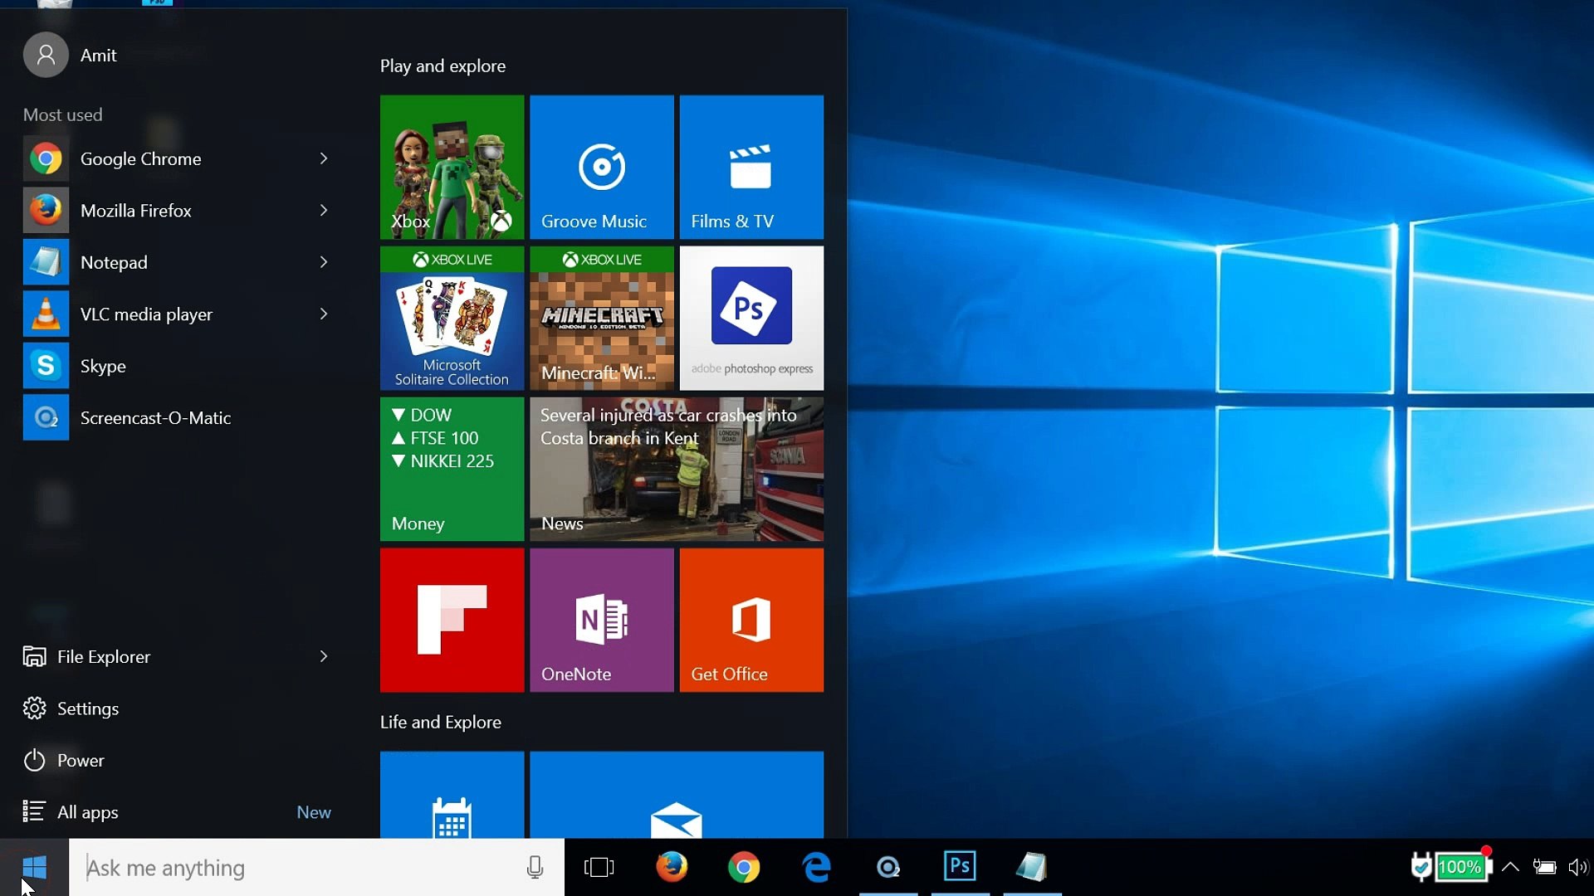Image resolution: width=1594 pixels, height=896 pixels.
Task: Open the Calendar tile
Action: pos(452,795)
